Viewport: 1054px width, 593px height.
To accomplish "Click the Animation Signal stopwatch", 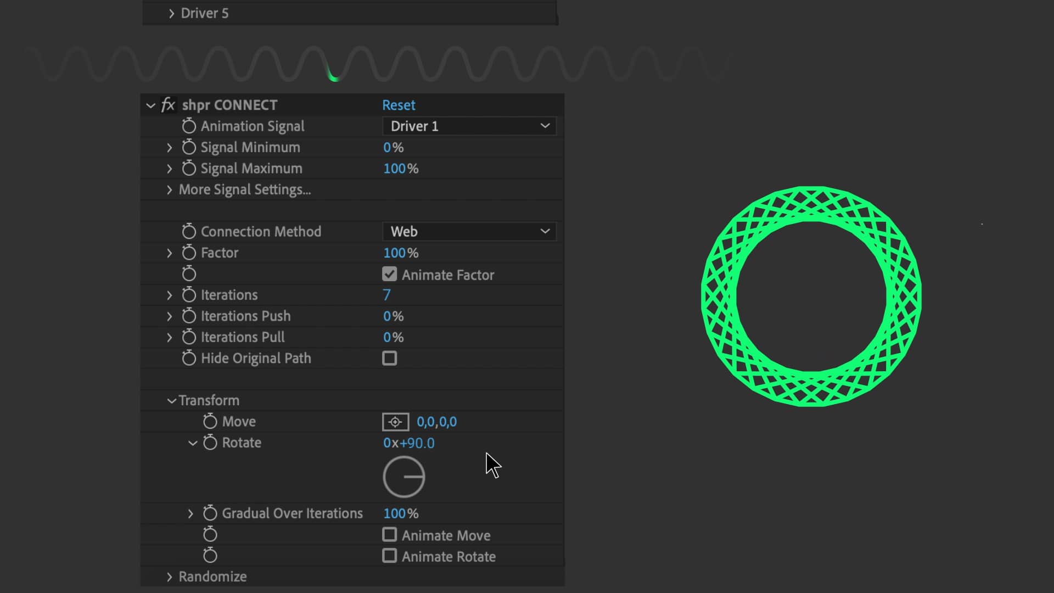I will coord(189,126).
